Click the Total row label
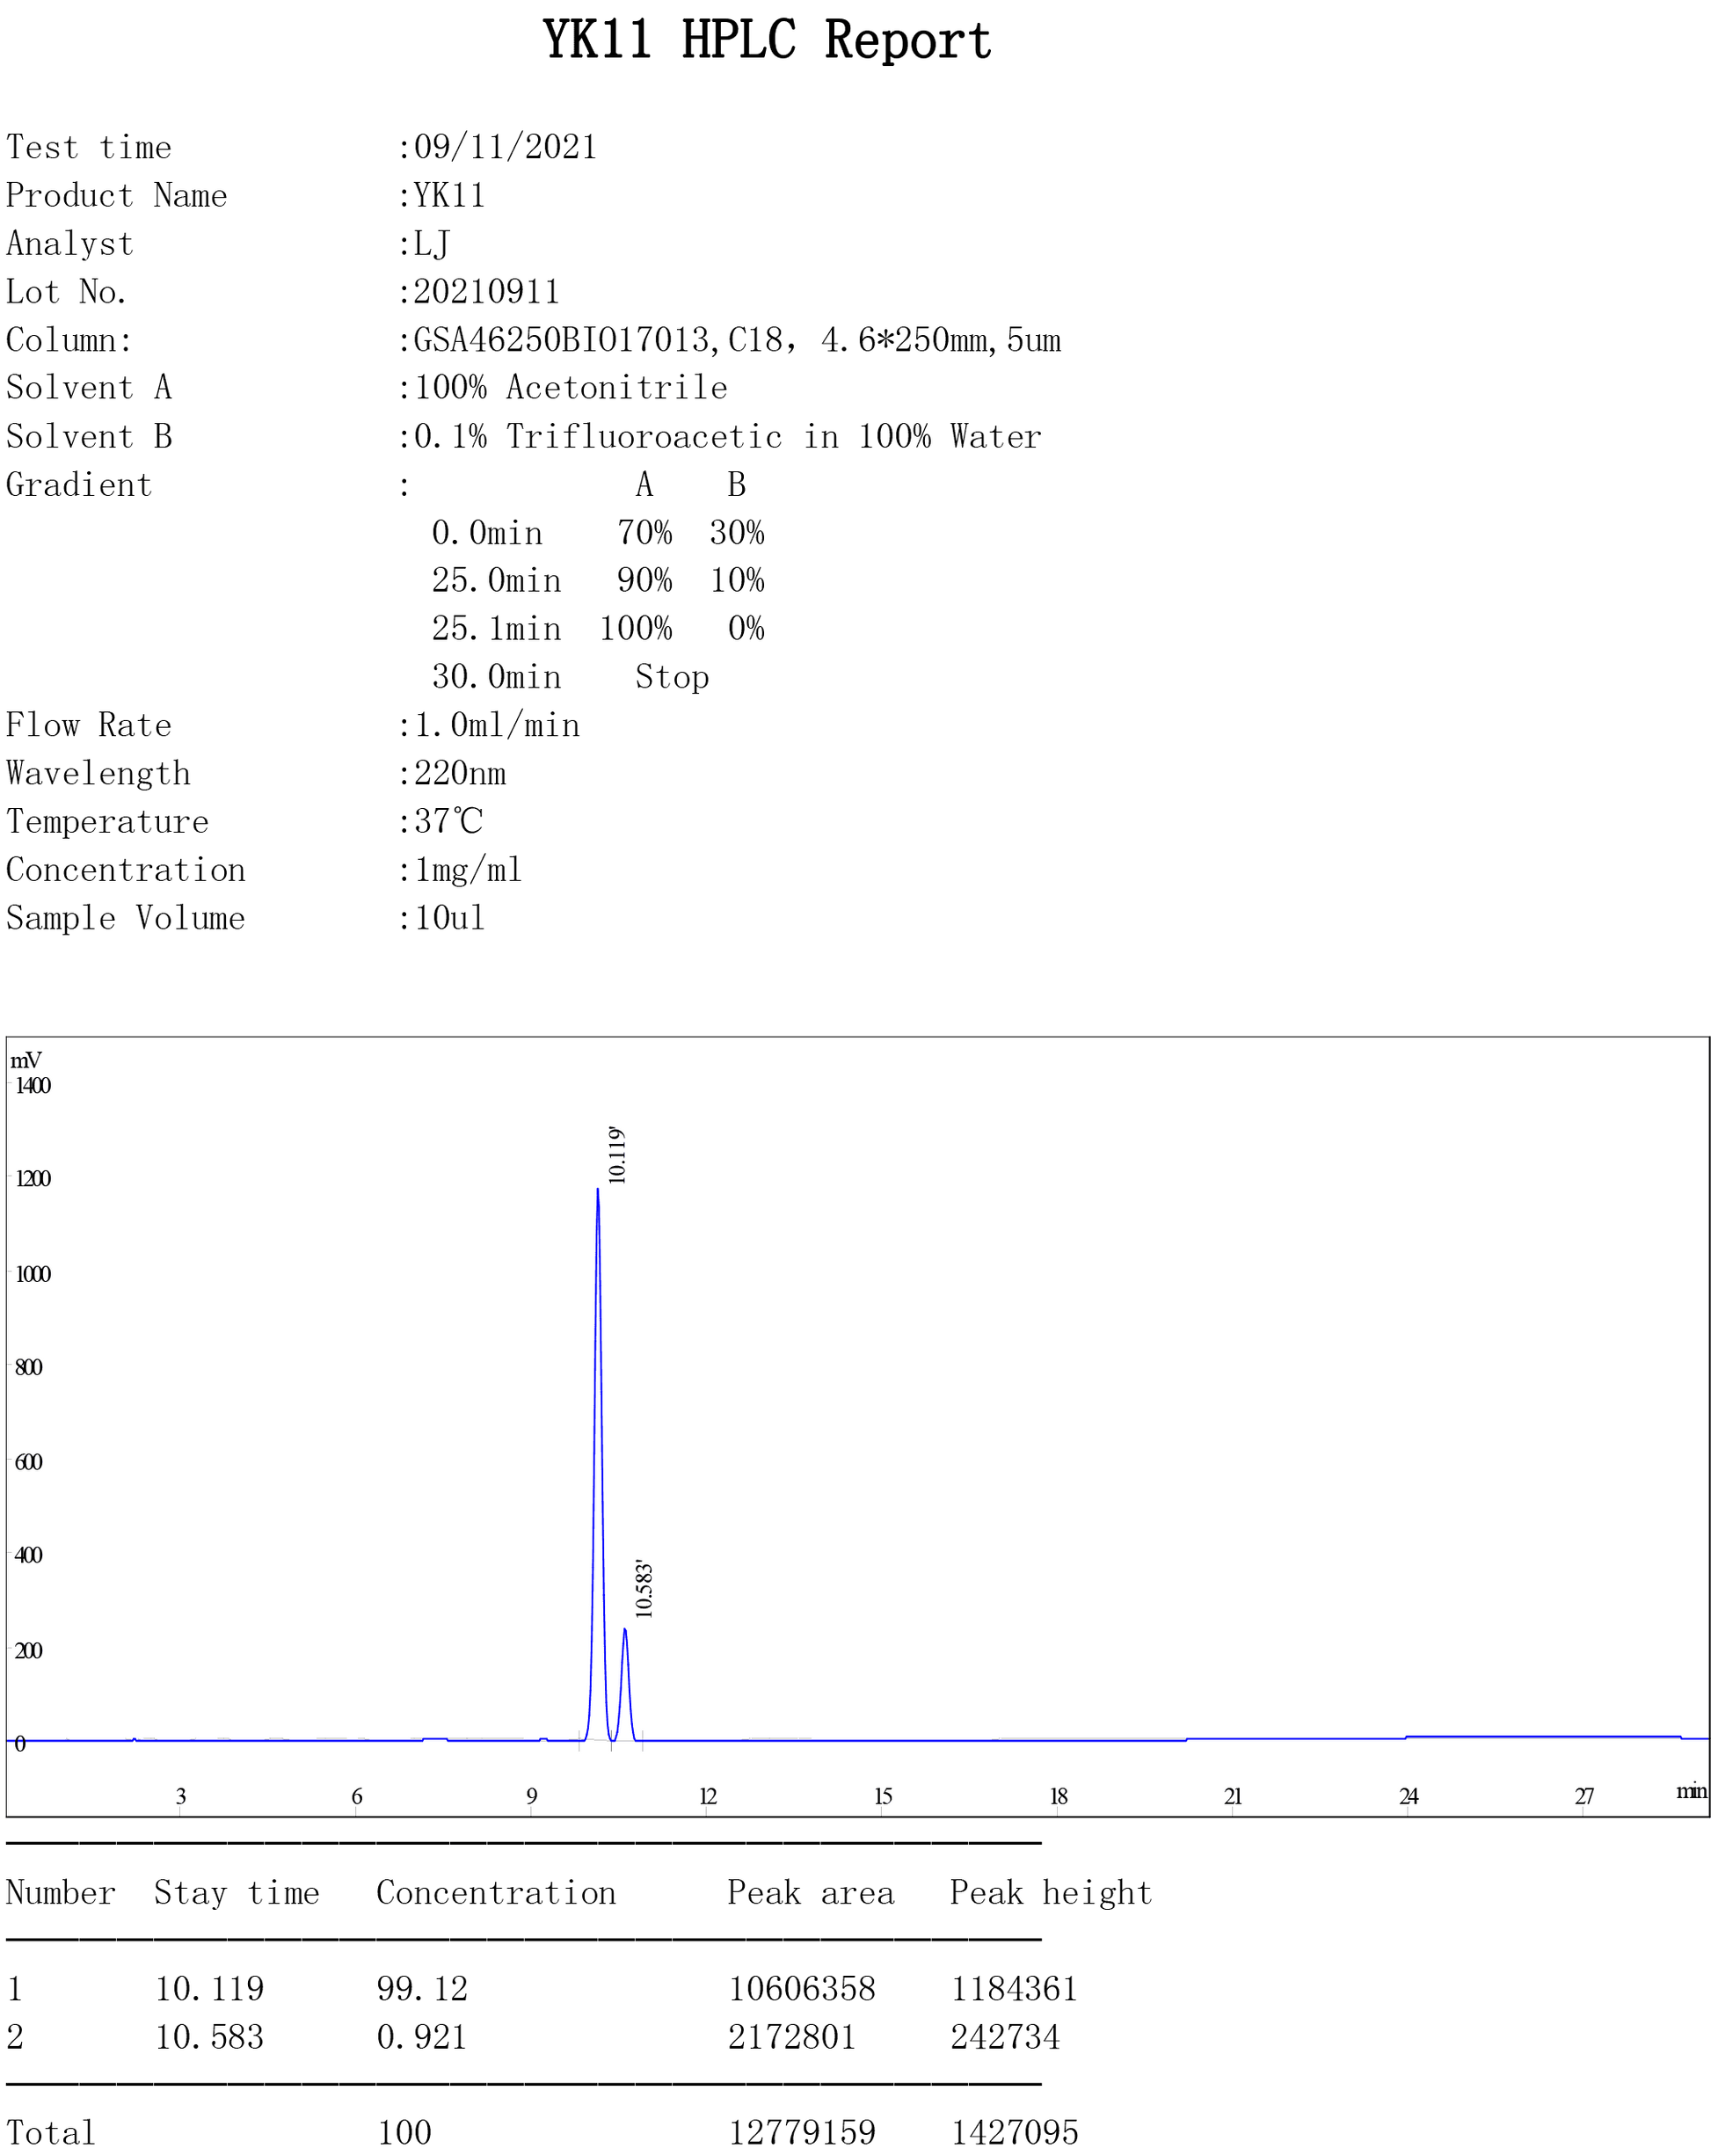This screenshot has width=1711, height=2156. coord(51,2133)
